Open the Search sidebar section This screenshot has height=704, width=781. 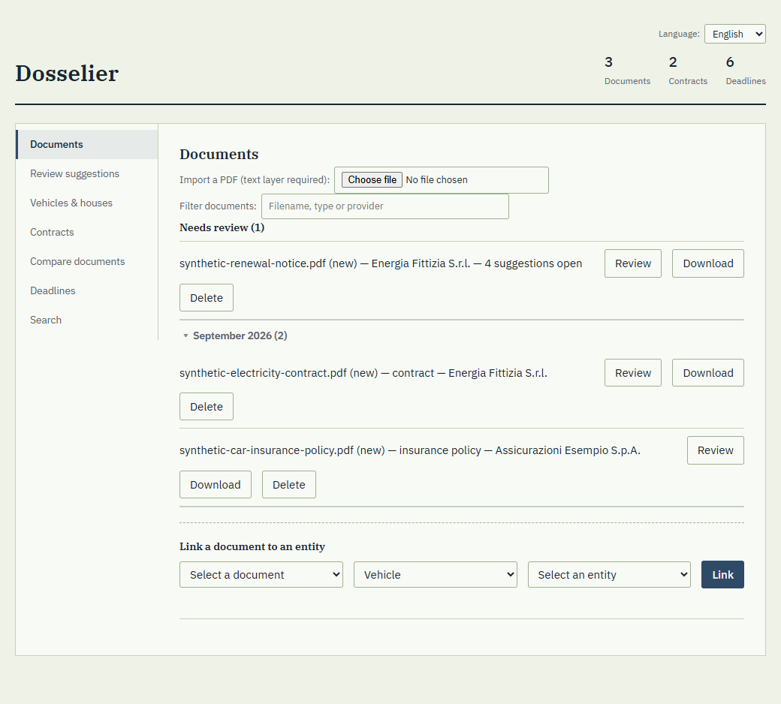pyautogui.click(x=87, y=320)
